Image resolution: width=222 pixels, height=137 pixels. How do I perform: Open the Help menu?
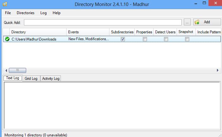click(x=56, y=13)
